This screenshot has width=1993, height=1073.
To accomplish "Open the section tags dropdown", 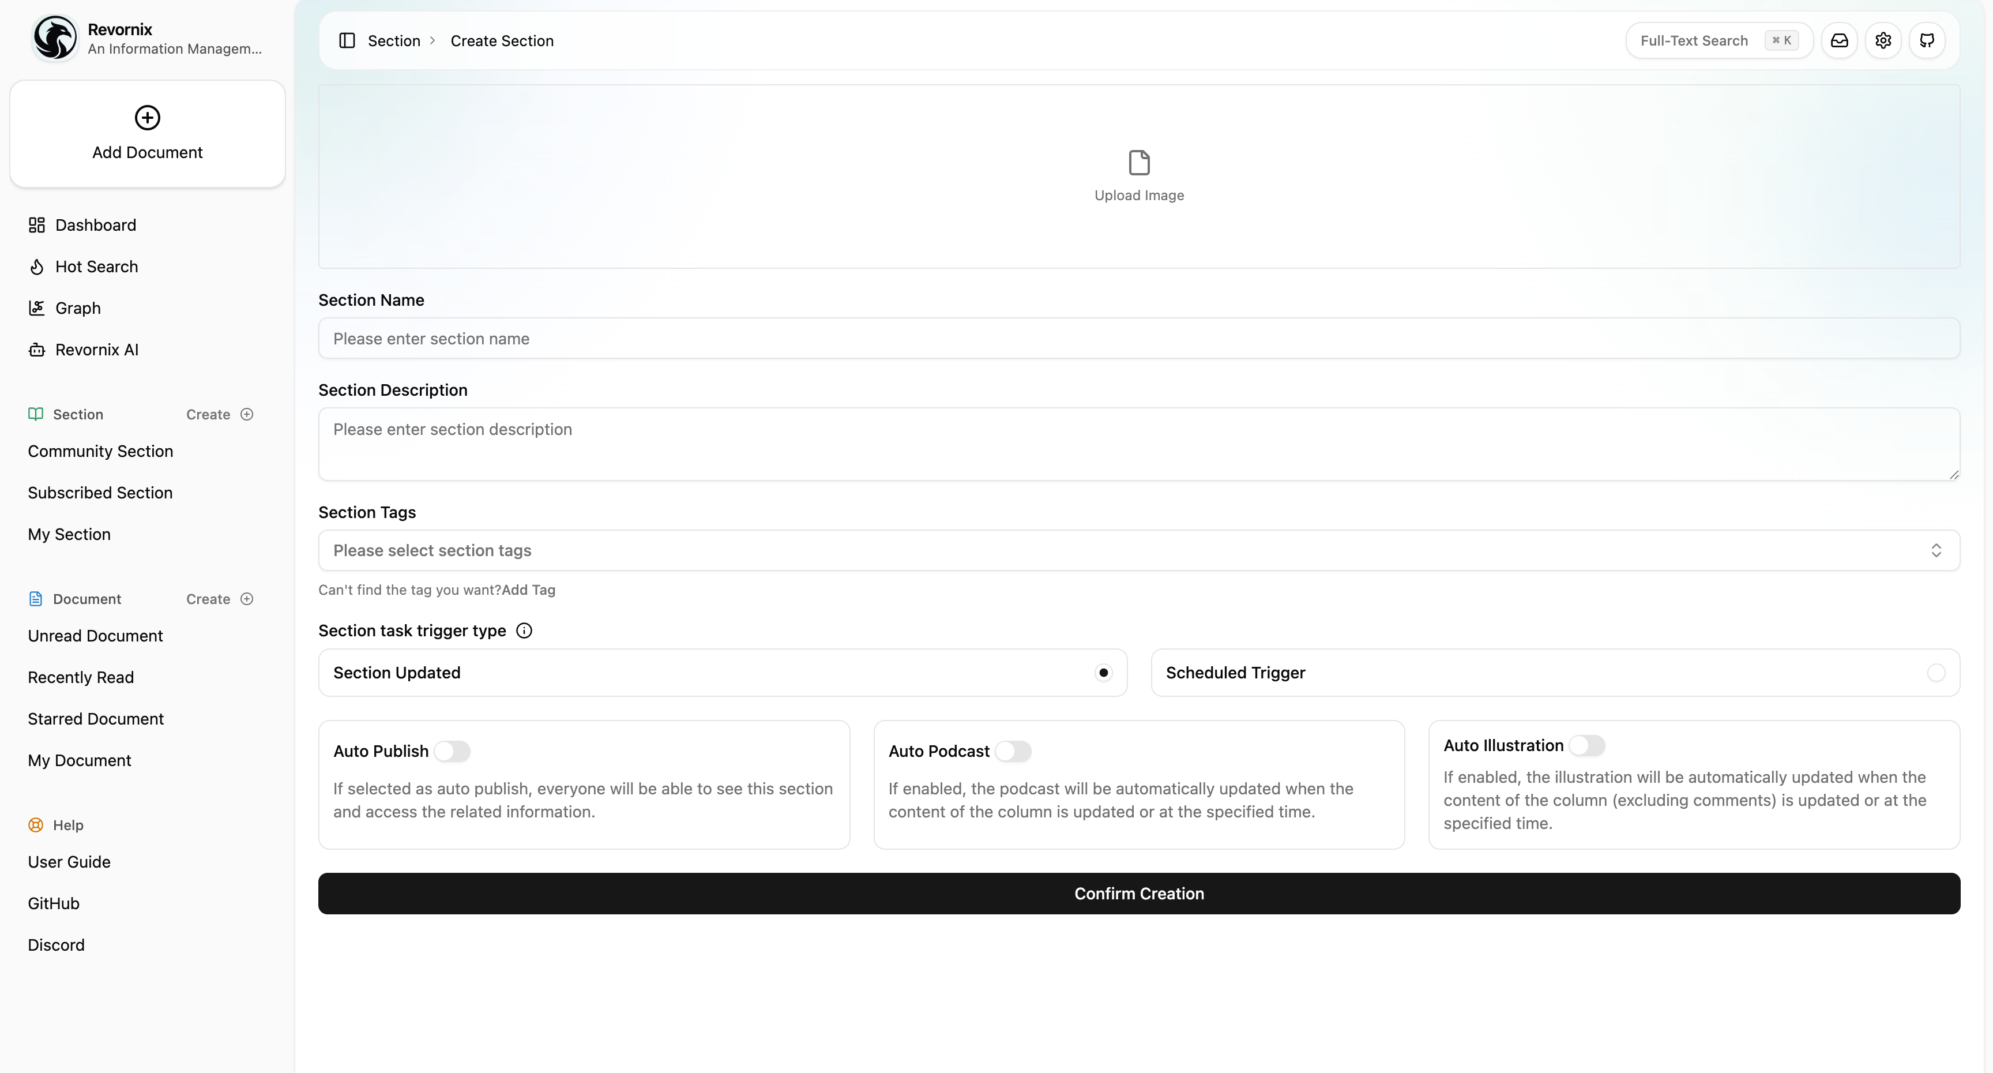I will point(1139,550).
